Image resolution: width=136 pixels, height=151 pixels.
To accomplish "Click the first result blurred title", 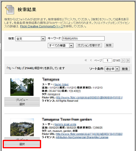I will [x=50, y=80].
